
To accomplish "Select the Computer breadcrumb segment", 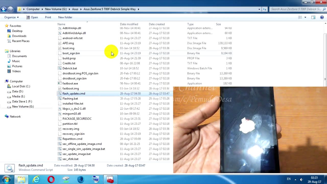I will pyautogui.click(x=33, y=9).
